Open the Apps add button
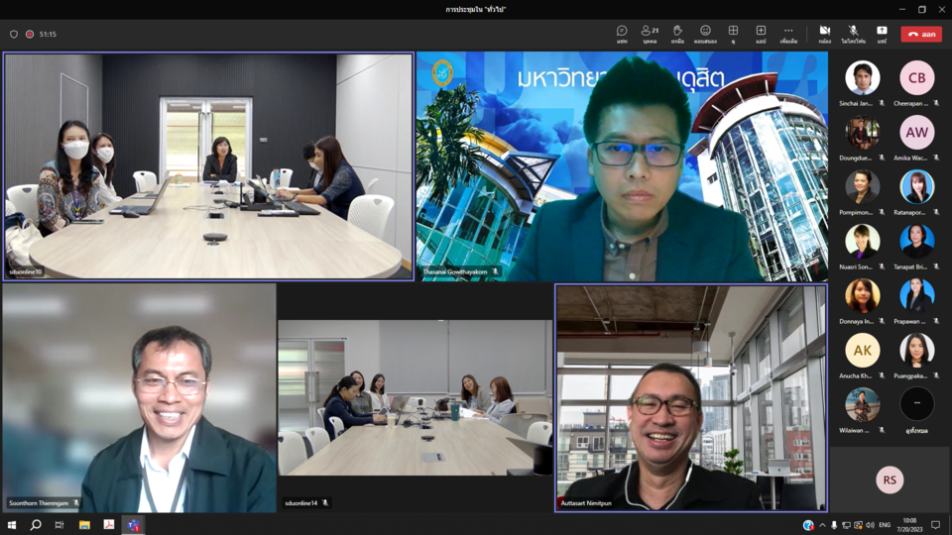The height and width of the screenshot is (535, 952). tap(761, 34)
